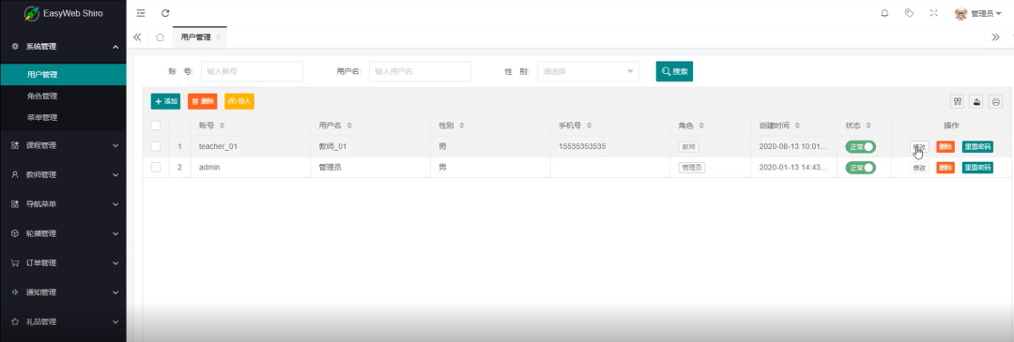Collapse the sidebar with the fold icon

pos(140,13)
